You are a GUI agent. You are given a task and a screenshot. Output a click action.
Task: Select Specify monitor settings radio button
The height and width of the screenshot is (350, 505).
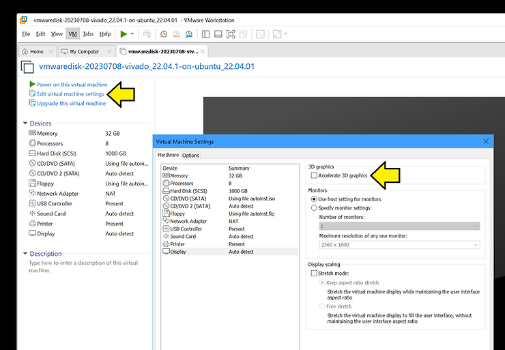click(314, 207)
